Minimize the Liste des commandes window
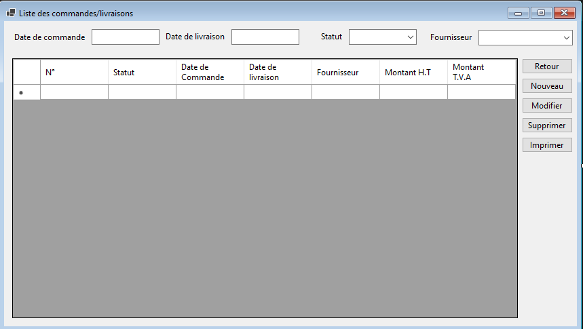 pyautogui.click(x=519, y=13)
